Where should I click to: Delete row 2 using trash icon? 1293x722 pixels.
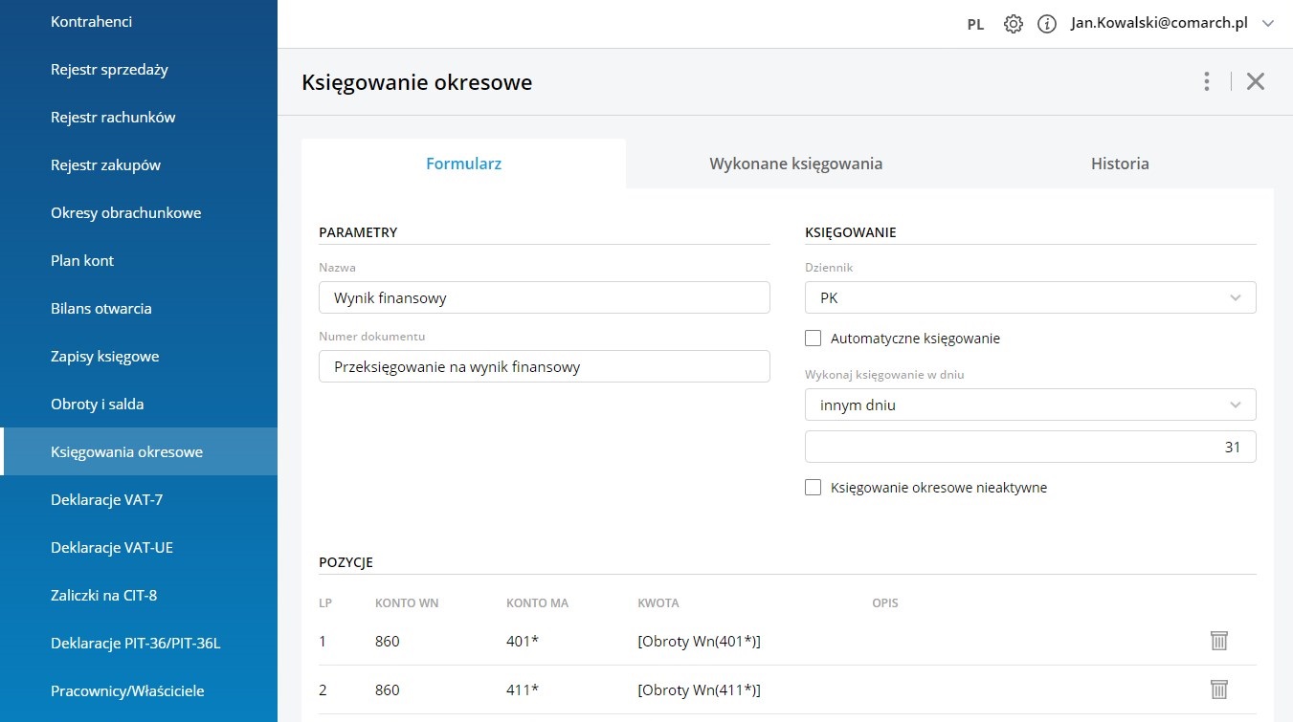[1218, 689]
